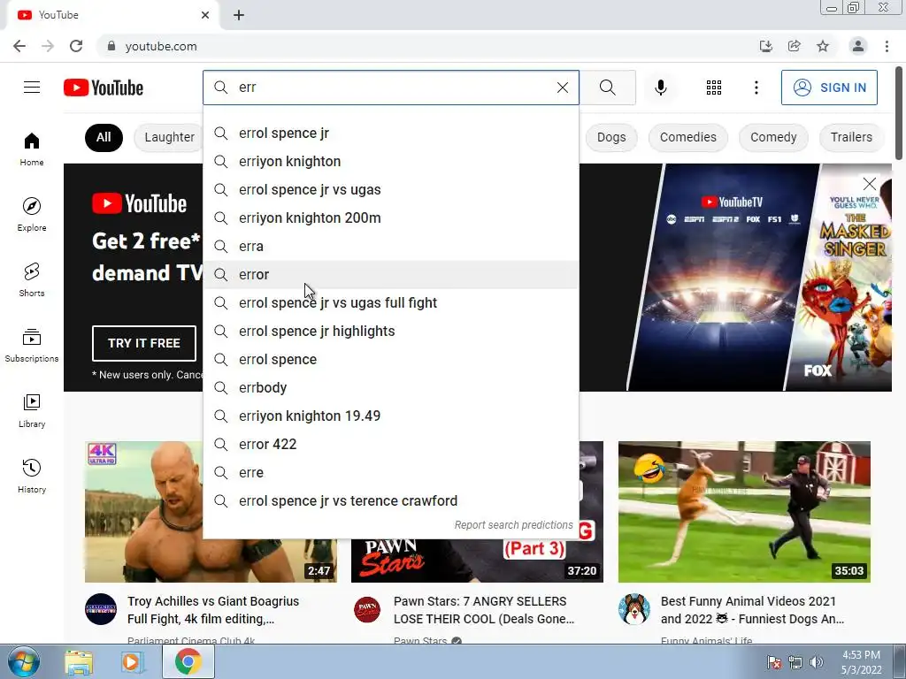Open the Troy Achilles video thumbnail

[211, 512]
